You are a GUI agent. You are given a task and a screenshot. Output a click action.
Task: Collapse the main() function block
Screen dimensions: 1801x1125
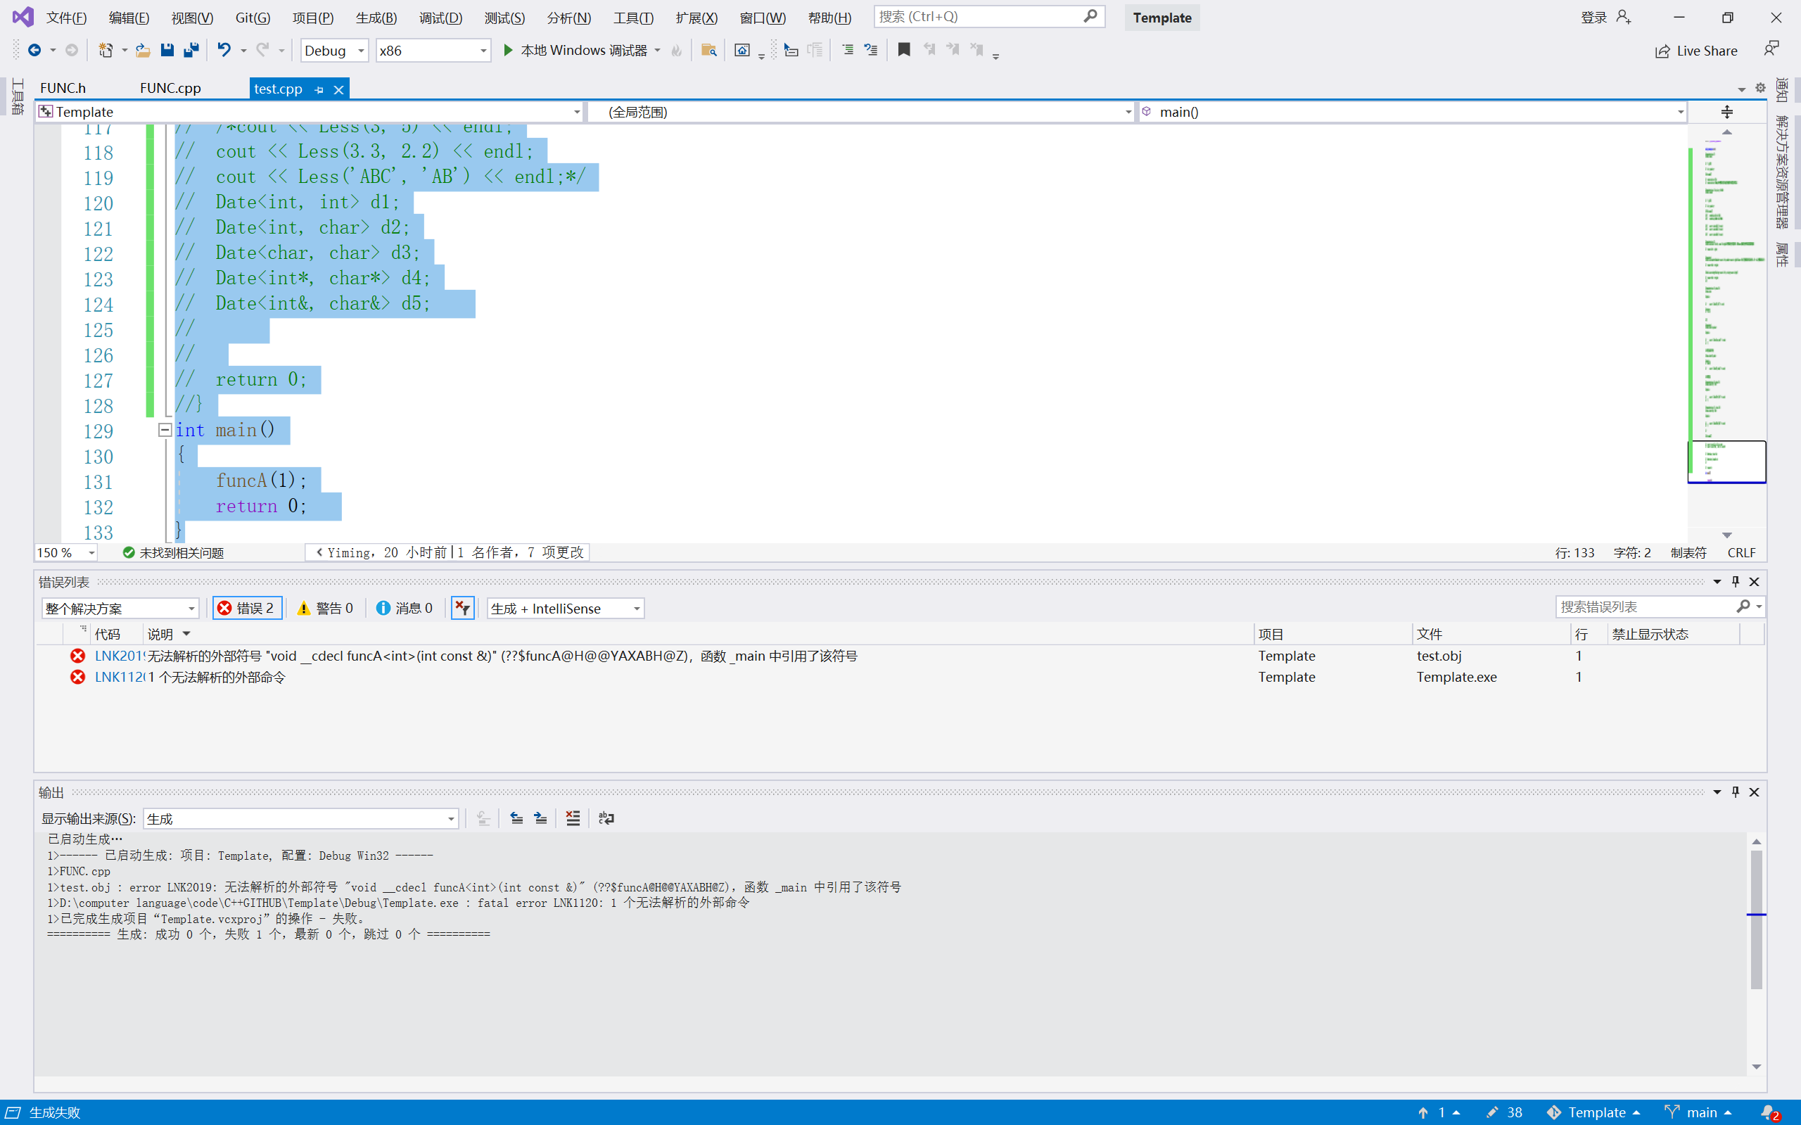165,430
